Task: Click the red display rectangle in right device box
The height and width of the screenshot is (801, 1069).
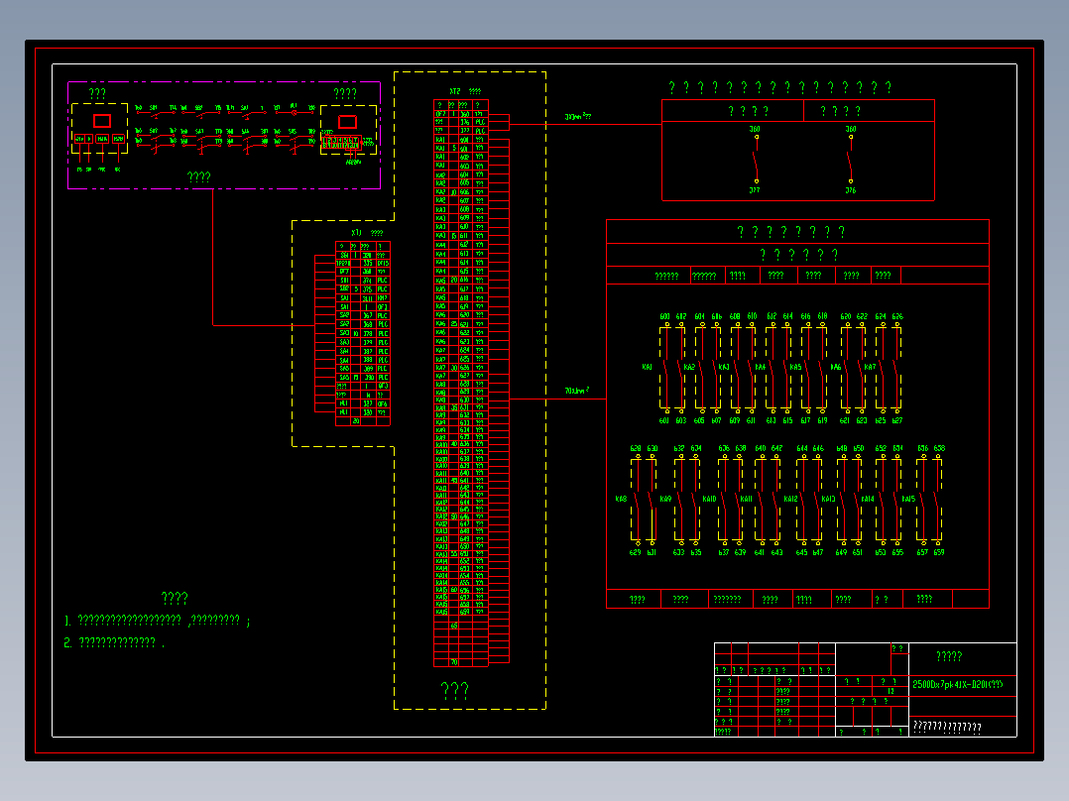Action: coord(348,122)
